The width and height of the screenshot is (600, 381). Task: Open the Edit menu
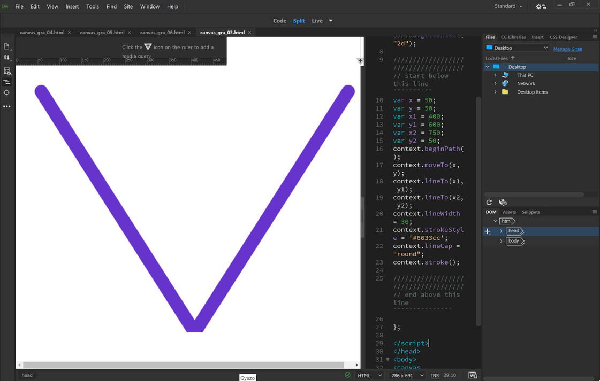point(35,6)
